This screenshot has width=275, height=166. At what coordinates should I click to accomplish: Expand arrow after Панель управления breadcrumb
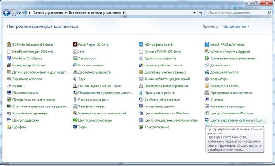click(66, 13)
